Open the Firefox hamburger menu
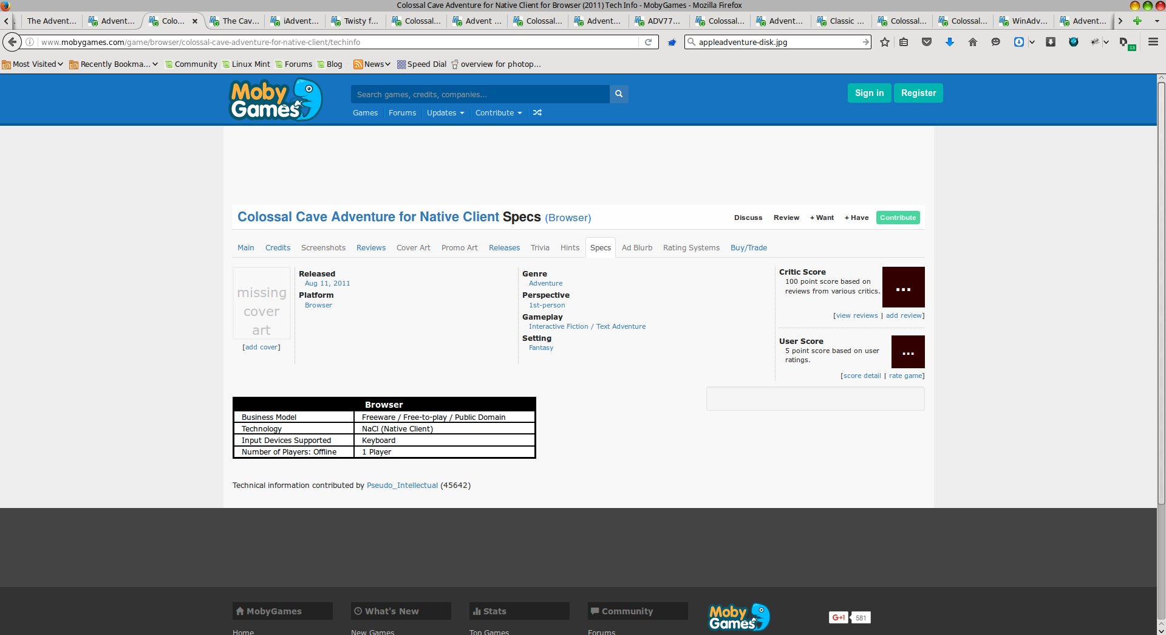This screenshot has height=635, width=1166. [1153, 42]
